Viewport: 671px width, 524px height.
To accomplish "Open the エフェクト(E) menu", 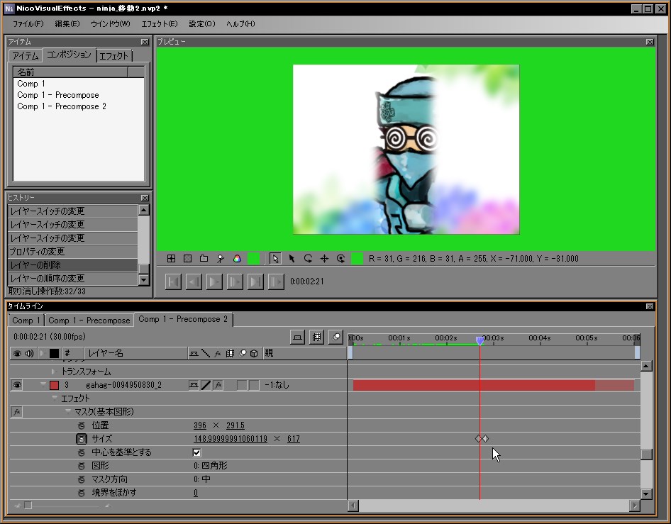I will click(x=160, y=24).
